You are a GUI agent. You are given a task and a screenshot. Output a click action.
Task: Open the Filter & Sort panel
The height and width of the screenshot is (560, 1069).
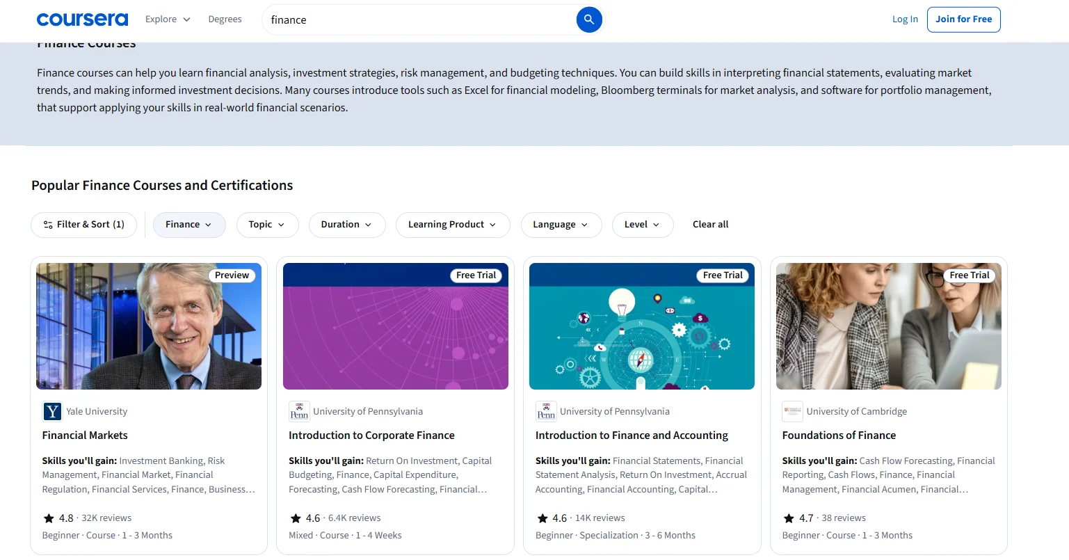click(x=83, y=225)
